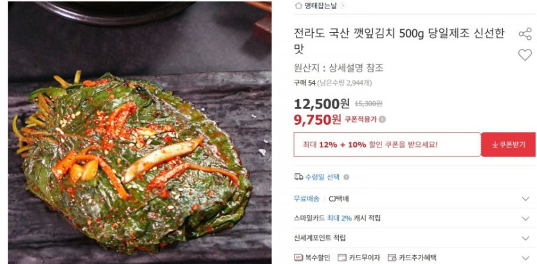Click the 카드추가혜택 icon

(392, 258)
